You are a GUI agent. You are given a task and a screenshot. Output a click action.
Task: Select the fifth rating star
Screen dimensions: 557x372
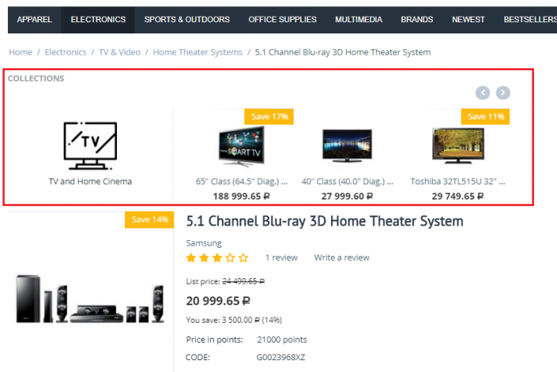[x=243, y=258]
